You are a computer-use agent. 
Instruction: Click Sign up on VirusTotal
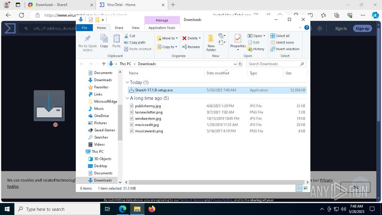click(362, 28)
